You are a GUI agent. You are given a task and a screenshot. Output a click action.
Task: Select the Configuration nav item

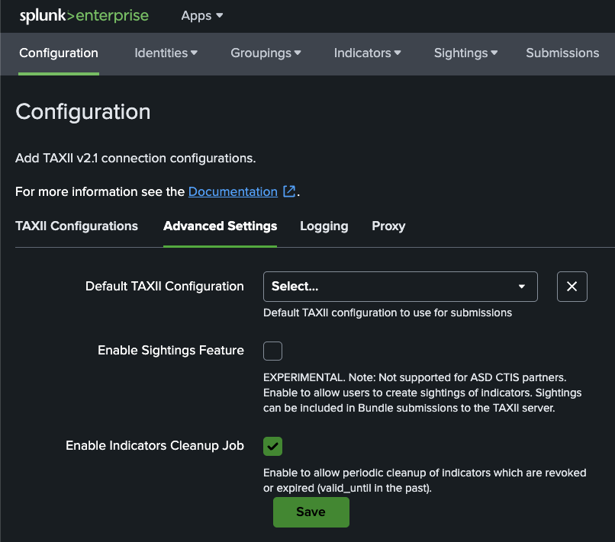(59, 53)
